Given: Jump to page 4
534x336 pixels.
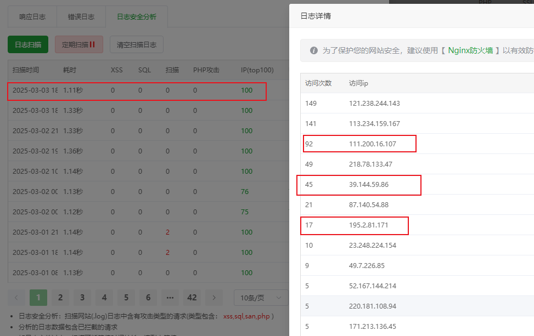Looking at the screenshot, I should 104,298.
